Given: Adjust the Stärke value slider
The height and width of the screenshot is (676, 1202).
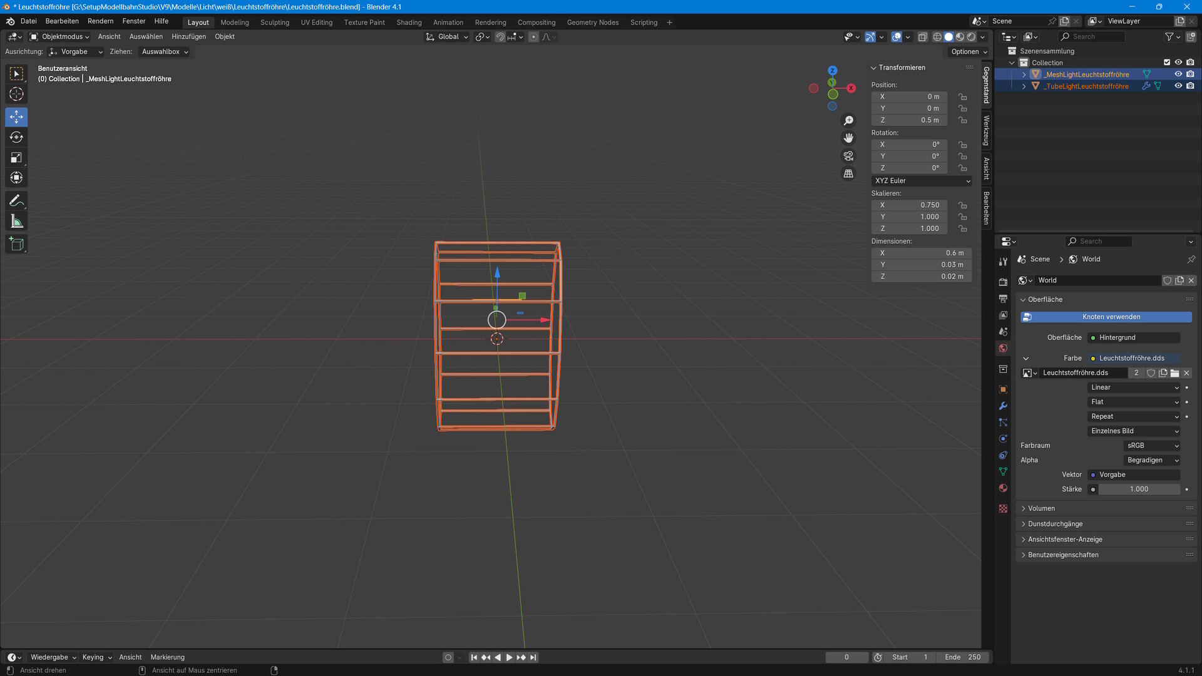Looking at the screenshot, I should [x=1138, y=489].
